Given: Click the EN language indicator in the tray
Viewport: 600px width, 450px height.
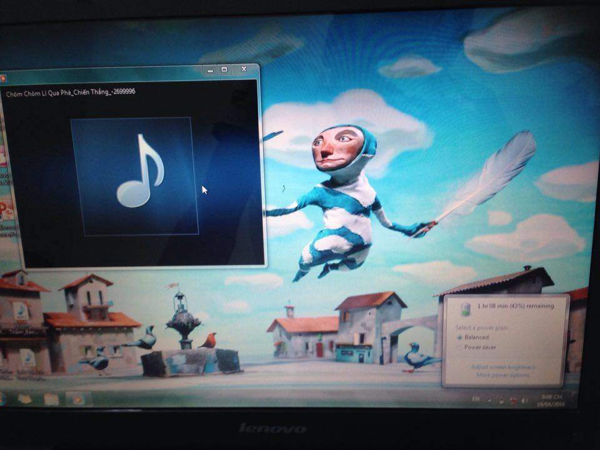Looking at the screenshot, I should pos(475,399).
